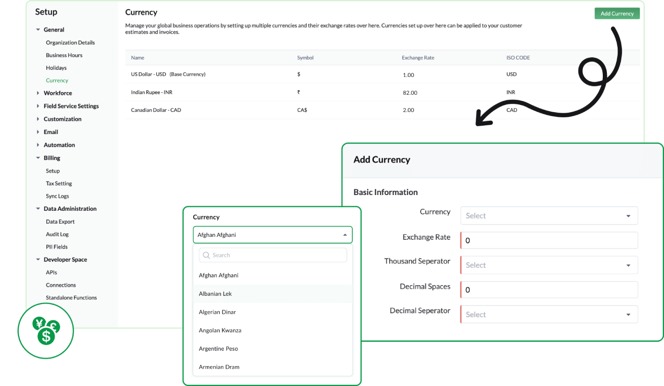
Task: Open Organization Details settings page
Action: (70, 43)
